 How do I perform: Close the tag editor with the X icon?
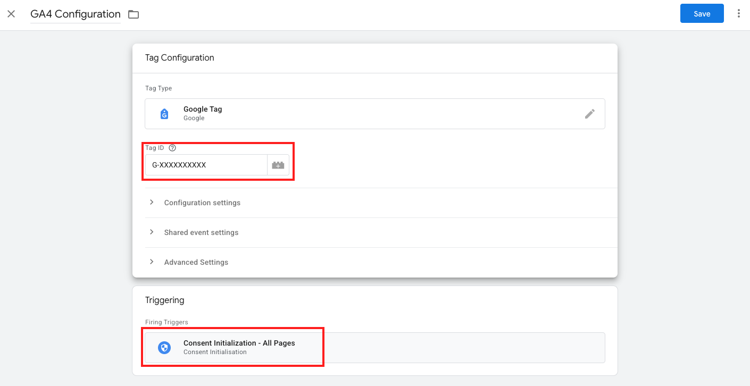pyautogui.click(x=11, y=14)
